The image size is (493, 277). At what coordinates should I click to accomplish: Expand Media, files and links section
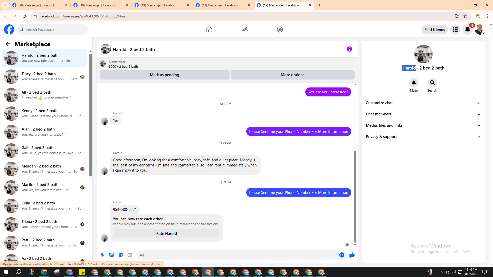[x=423, y=125]
